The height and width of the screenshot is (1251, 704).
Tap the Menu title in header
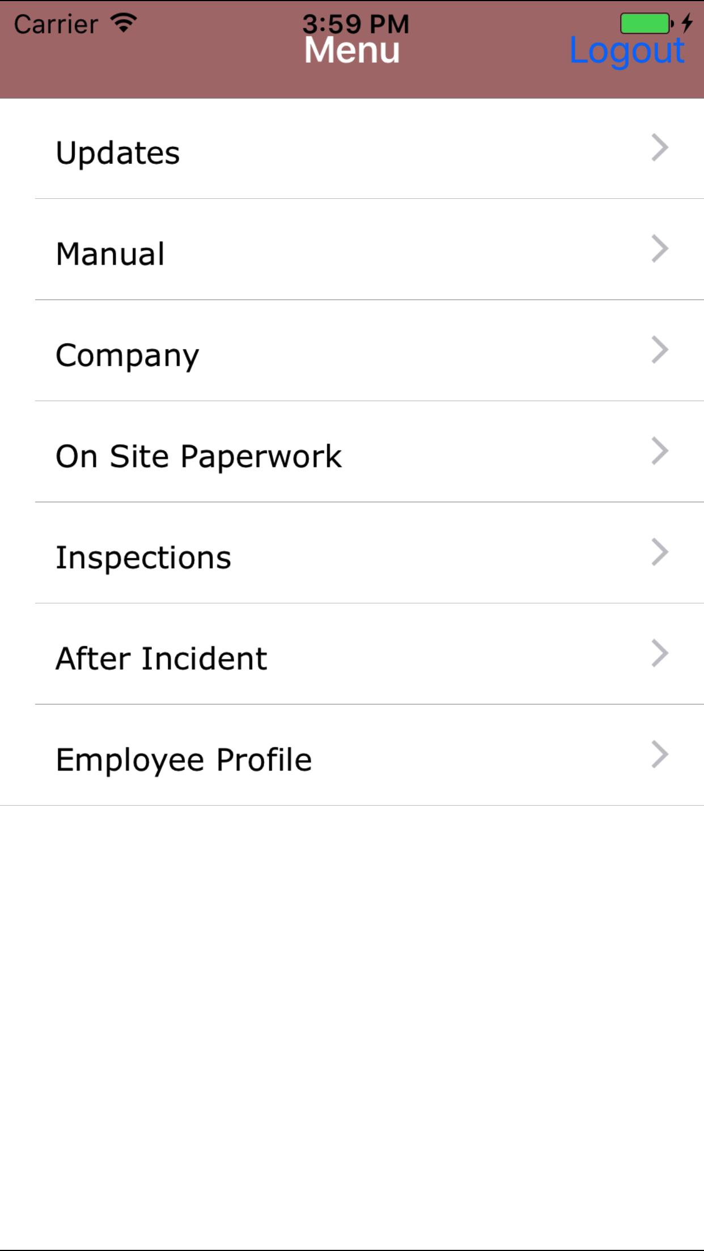point(352,51)
